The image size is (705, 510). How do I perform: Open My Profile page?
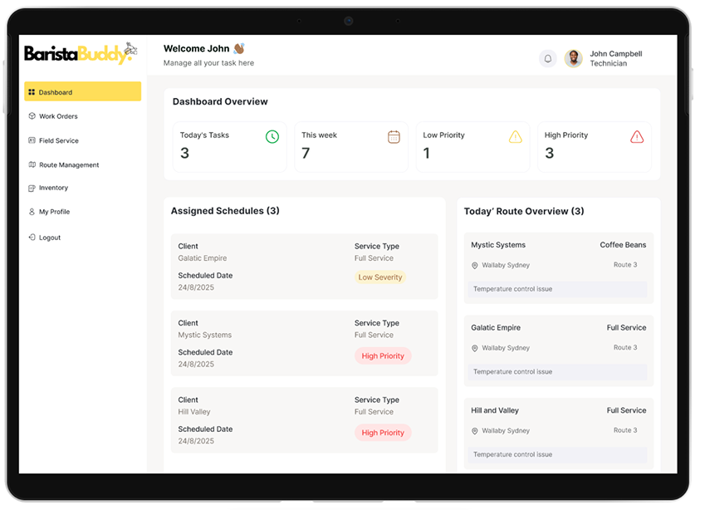(x=54, y=212)
